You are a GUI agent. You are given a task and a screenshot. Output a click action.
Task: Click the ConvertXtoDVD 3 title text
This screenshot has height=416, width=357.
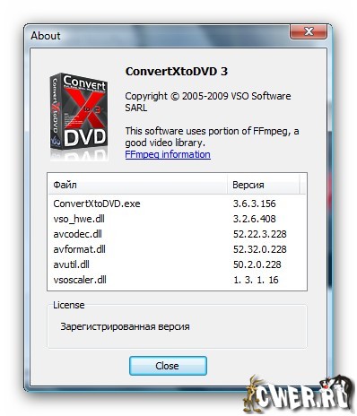pyautogui.click(x=177, y=72)
